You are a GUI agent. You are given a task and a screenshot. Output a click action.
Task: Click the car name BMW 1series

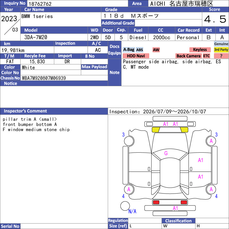point(37,16)
